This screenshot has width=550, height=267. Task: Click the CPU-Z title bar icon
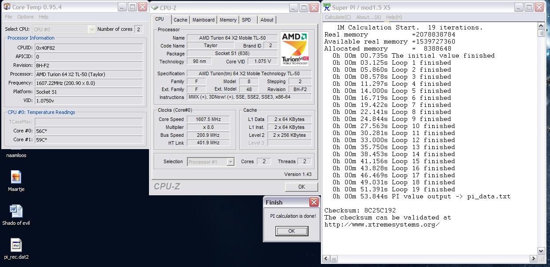click(x=154, y=7)
